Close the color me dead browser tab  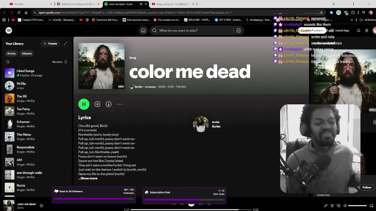[146, 4]
